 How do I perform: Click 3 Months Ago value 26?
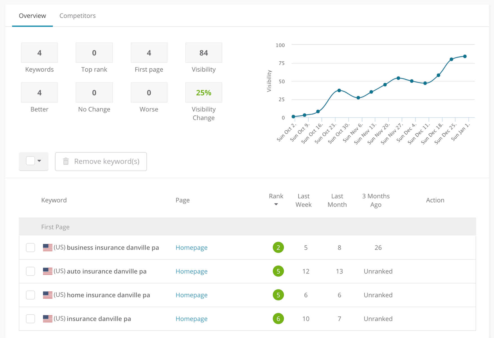coord(378,248)
